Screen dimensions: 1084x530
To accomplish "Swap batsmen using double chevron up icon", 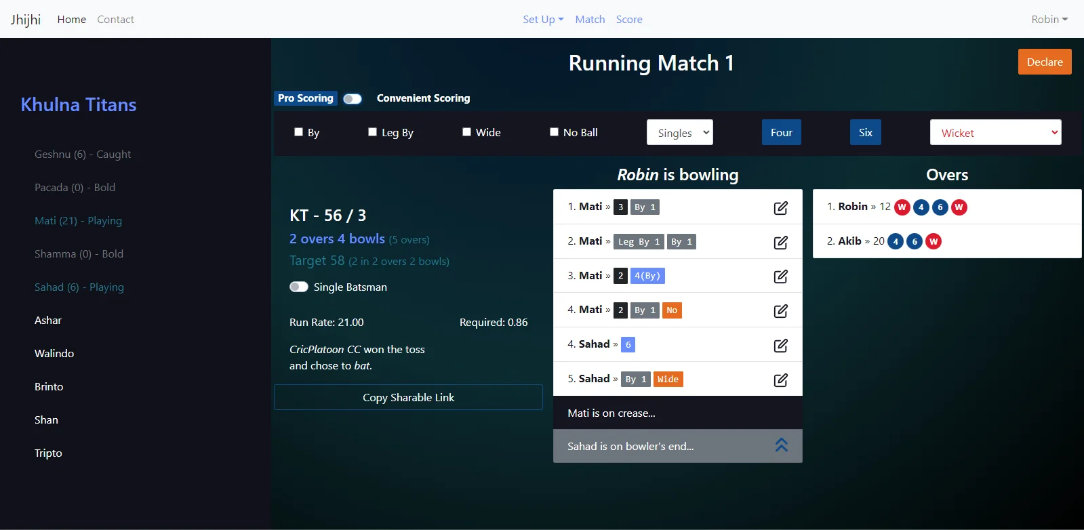I will [x=781, y=445].
